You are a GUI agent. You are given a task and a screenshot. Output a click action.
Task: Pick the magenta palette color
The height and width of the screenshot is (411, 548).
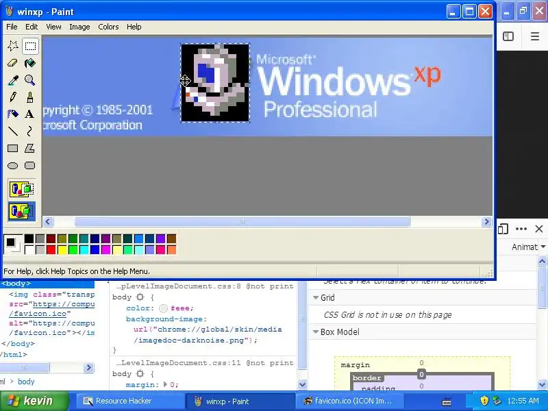106,249
